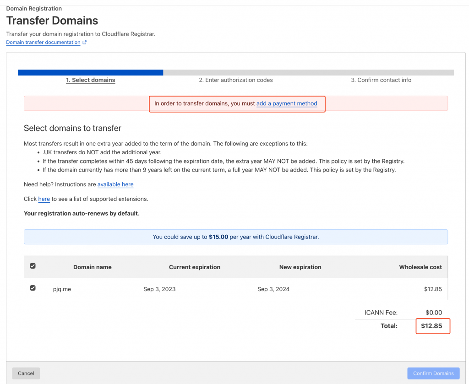
Task: Switch to Enter authorization codes step
Action: point(235,80)
